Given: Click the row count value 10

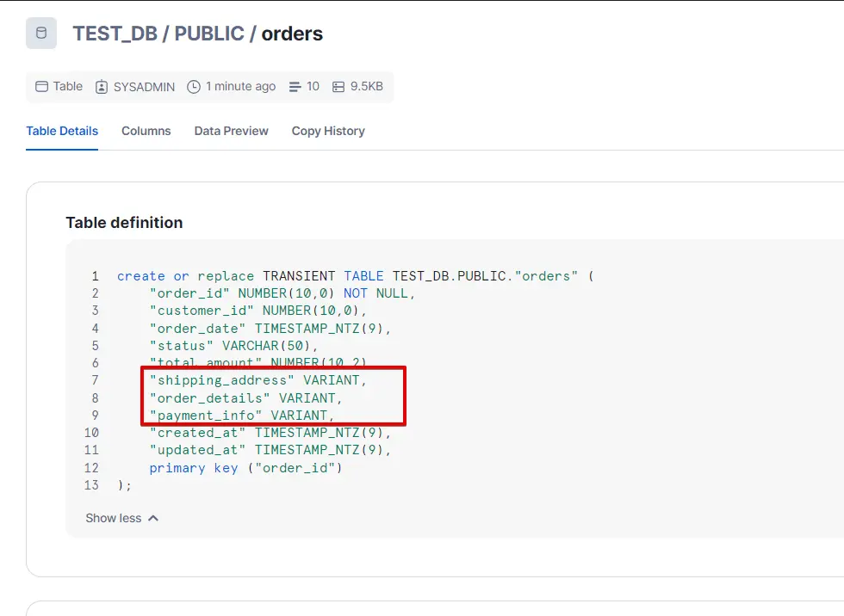Looking at the screenshot, I should pyautogui.click(x=313, y=87).
